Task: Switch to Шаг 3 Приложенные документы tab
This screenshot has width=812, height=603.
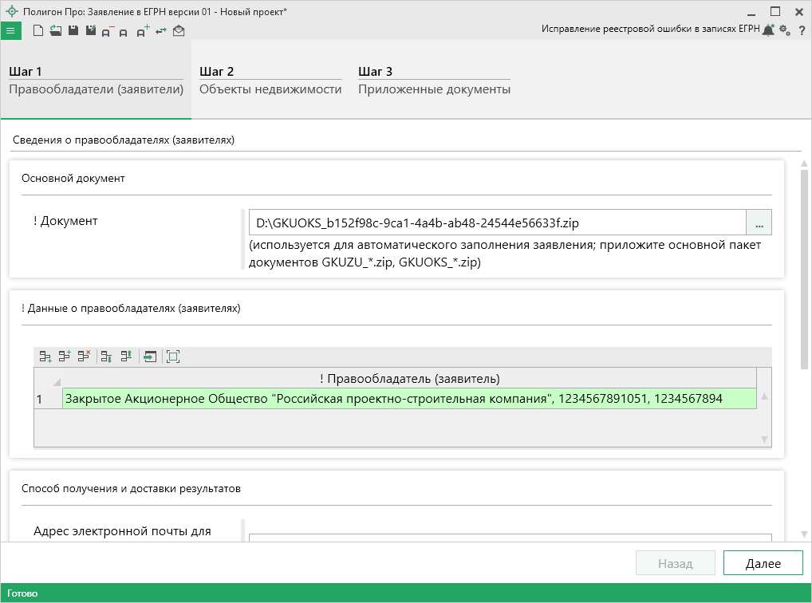Action: coord(434,81)
